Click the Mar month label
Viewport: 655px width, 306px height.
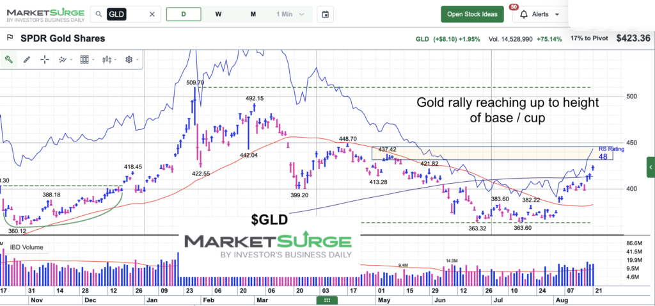tap(262, 300)
